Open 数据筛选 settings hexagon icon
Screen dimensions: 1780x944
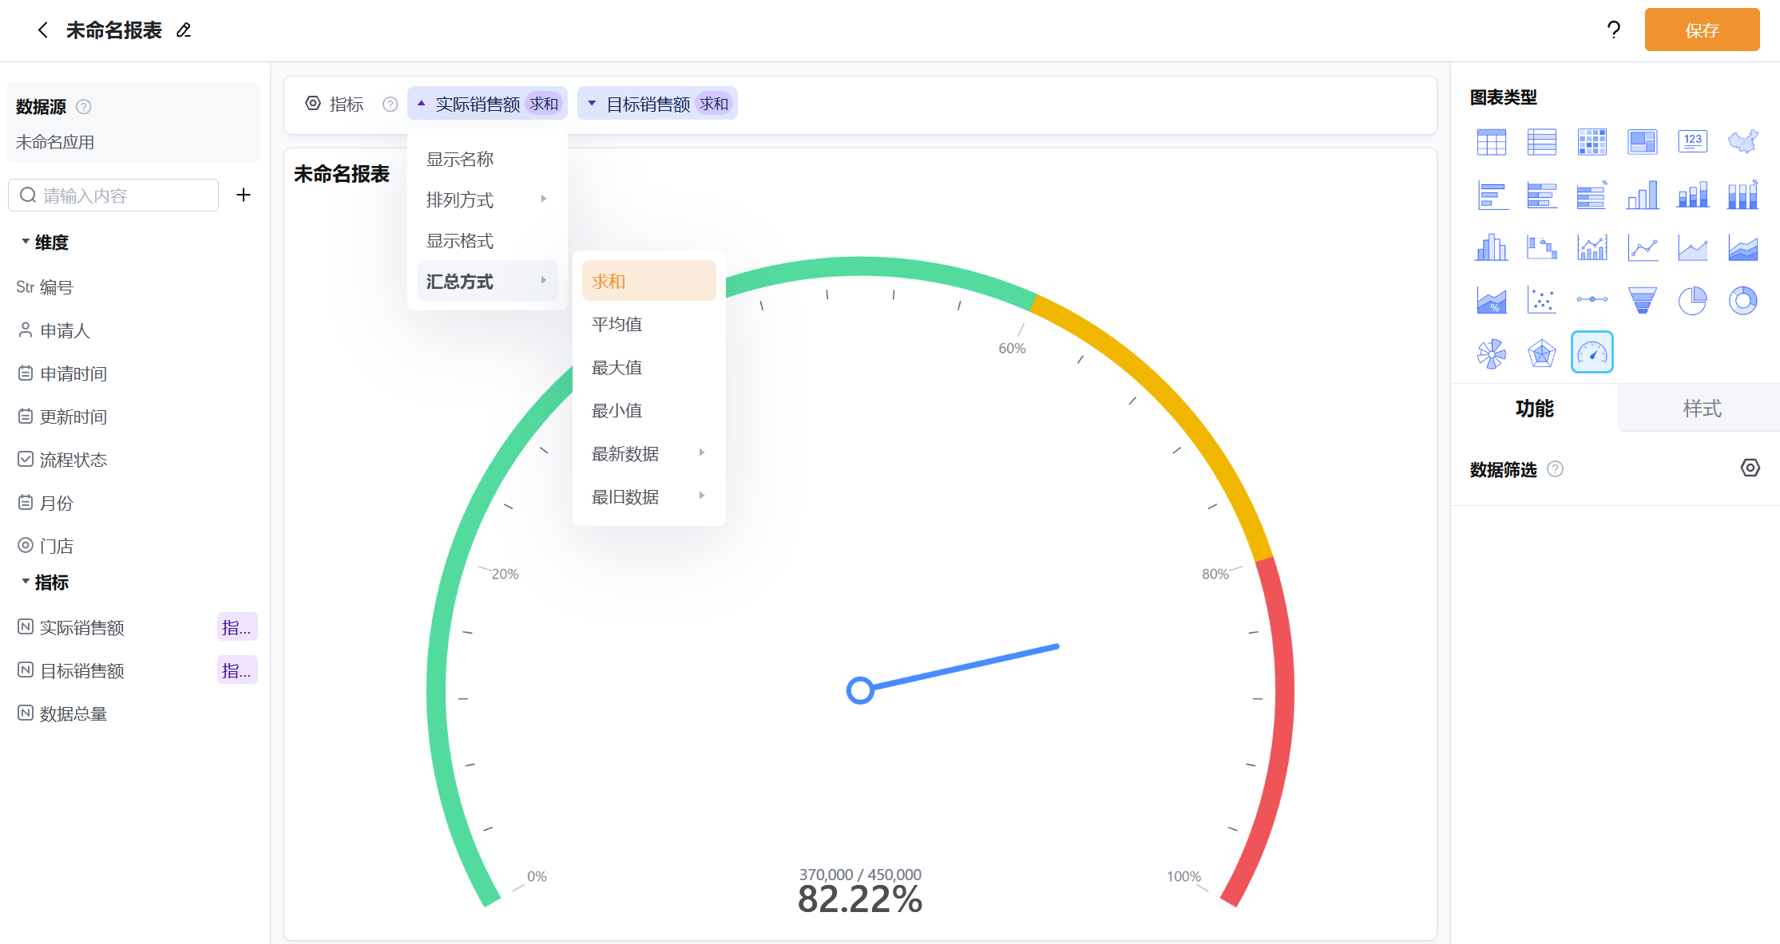point(1750,468)
